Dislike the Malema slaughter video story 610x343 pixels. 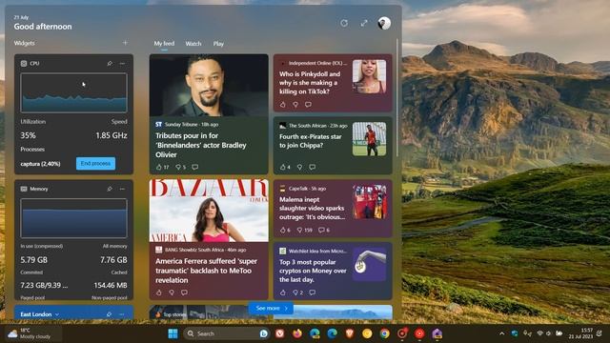click(299, 231)
